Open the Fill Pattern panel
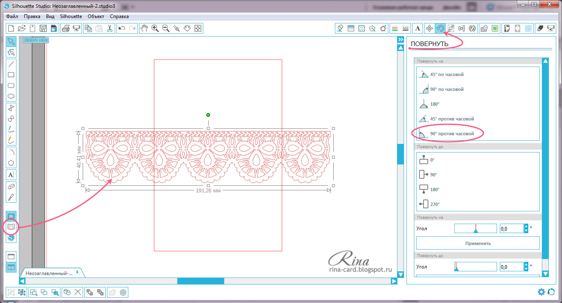The image size is (562, 303). click(x=362, y=28)
